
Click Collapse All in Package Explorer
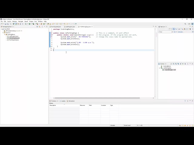(37, 27)
